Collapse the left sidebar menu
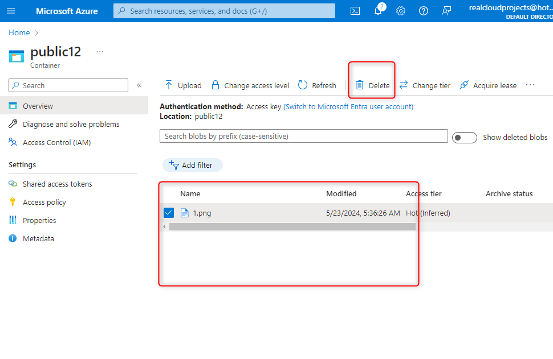 coord(139,85)
